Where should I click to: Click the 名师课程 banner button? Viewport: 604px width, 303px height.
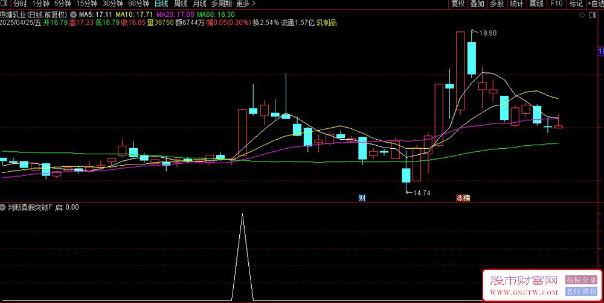coord(580,292)
